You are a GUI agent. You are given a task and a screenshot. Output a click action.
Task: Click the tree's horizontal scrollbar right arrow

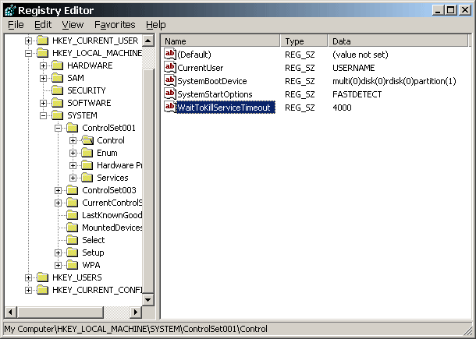click(x=134, y=313)
